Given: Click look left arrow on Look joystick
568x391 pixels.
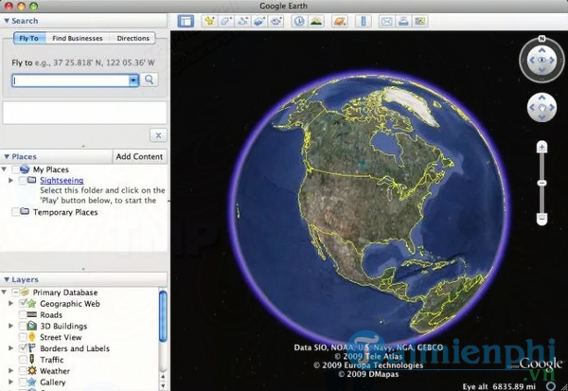Looking at the screenshot, I should tap(531, 61).
